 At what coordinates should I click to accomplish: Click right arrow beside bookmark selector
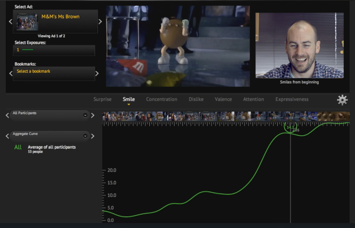[97, 73]
